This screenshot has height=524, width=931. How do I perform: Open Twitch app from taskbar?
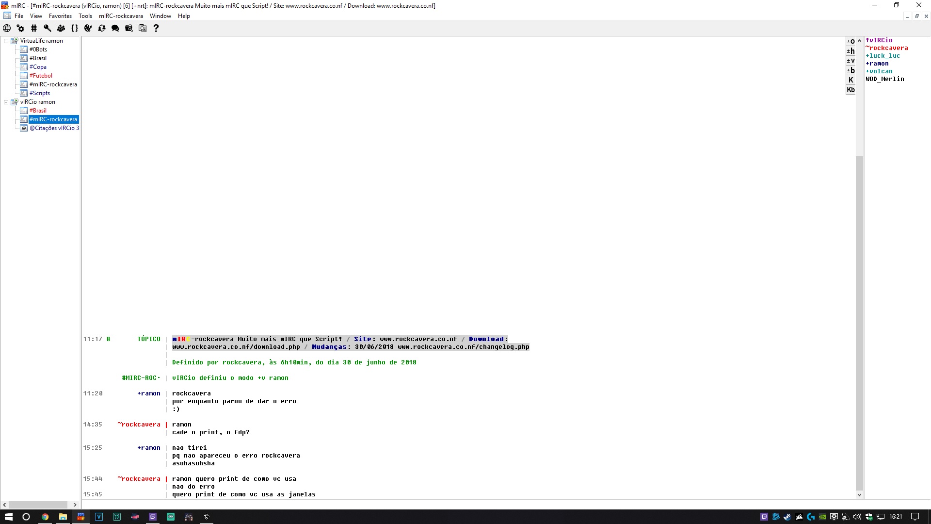(x=153, y=517)
